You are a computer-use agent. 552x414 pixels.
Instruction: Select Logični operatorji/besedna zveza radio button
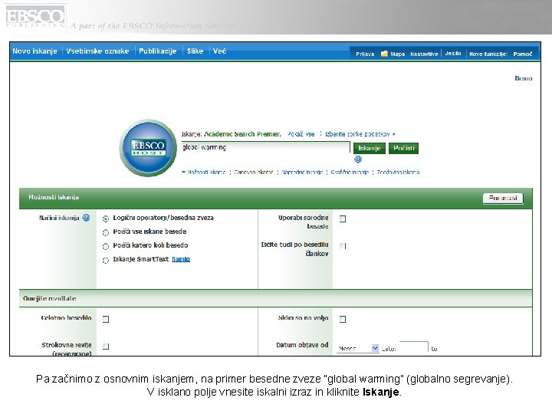pyautogui.click(x=106, y=219)
